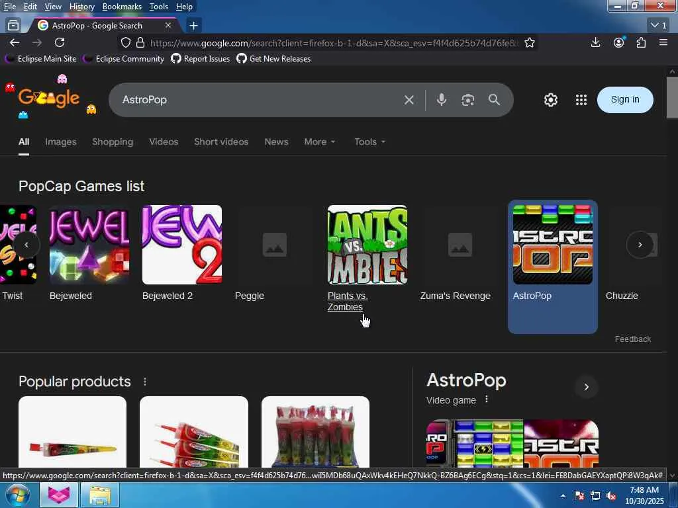Bookmark this page with the star icon

coord(530,42)
